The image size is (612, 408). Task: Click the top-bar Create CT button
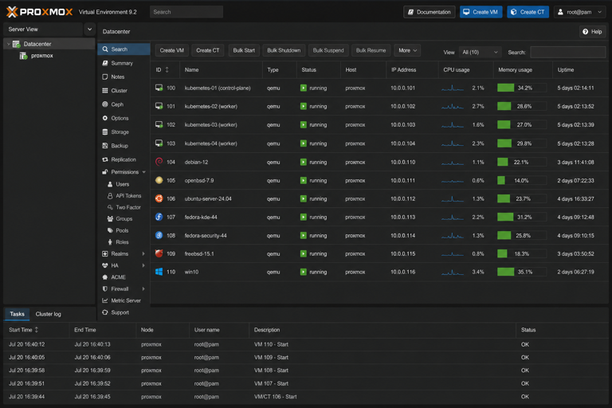tap(528, 12)
